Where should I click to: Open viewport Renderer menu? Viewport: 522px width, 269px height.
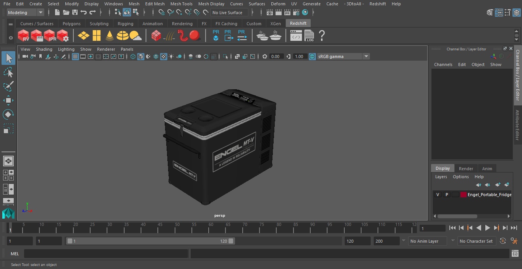106,49
